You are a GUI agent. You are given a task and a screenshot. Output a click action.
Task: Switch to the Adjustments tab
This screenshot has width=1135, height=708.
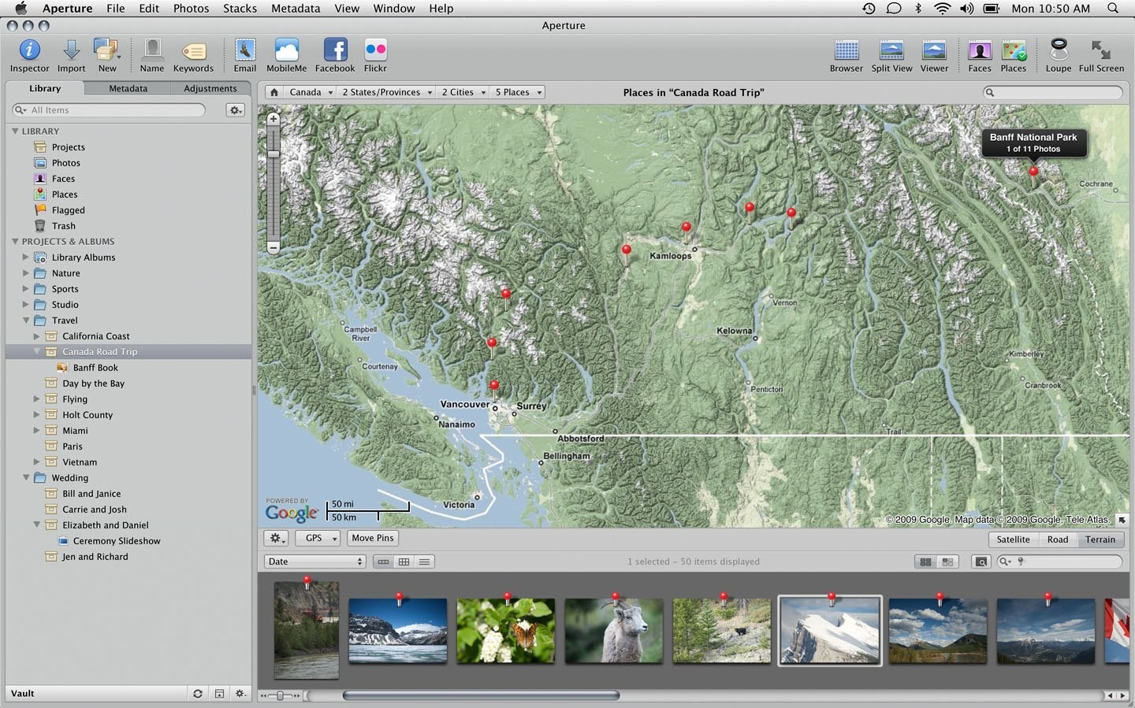pos(210,88)
